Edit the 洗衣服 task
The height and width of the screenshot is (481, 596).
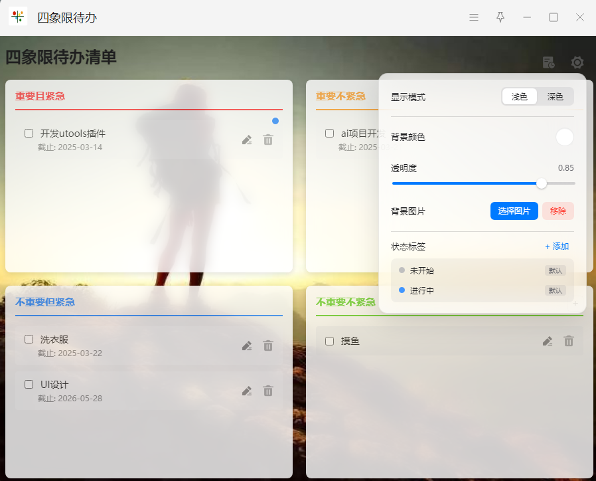coord(247,346)
